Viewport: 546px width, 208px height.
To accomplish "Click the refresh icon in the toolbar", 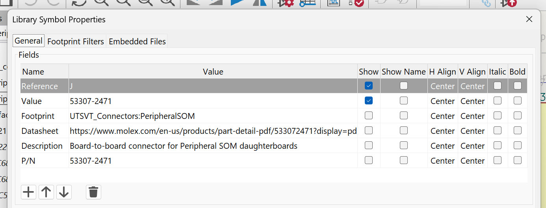I will pos(79,3).
